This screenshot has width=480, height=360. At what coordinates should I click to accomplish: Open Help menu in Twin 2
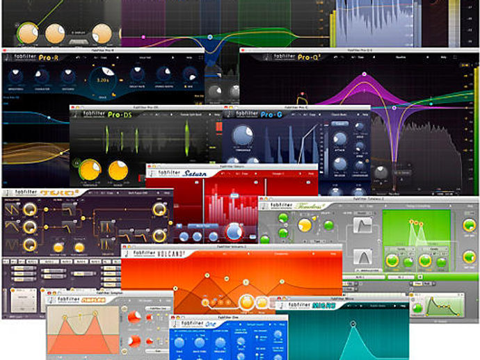click(x=167, y=193)
